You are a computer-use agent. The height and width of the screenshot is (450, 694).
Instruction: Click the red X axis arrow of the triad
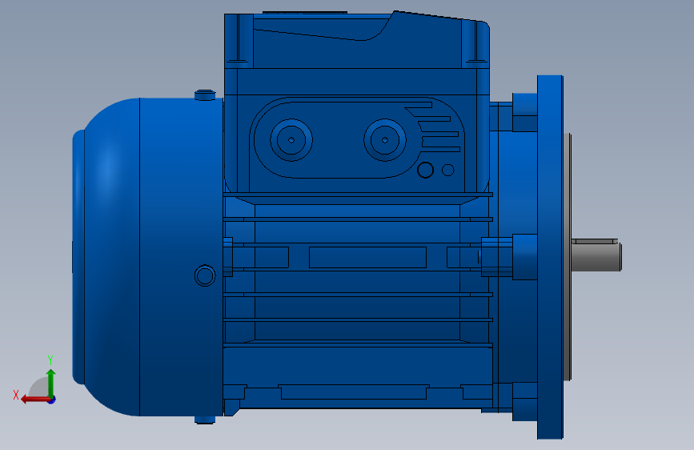click(x=34, y=400)
